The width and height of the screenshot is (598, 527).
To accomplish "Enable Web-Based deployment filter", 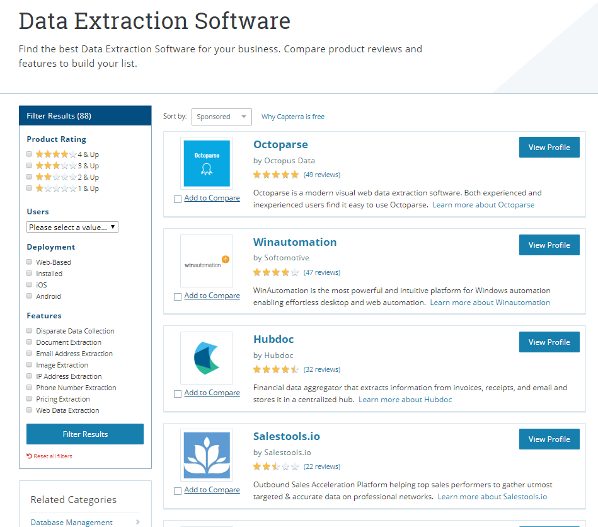I will (x=29, y=262).
